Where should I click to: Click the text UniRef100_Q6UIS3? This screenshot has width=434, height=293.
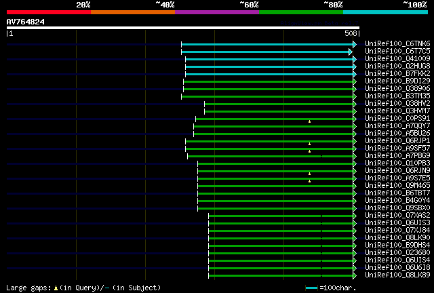point(397,223)
